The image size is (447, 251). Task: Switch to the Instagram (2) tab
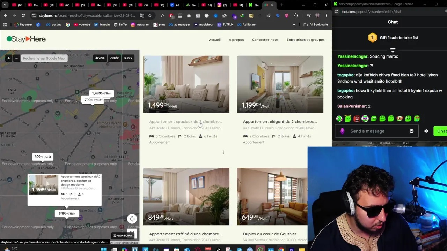[x=222, y=5]
